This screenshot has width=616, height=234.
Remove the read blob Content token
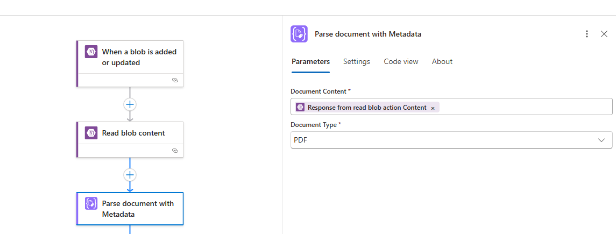coord(433,108)
